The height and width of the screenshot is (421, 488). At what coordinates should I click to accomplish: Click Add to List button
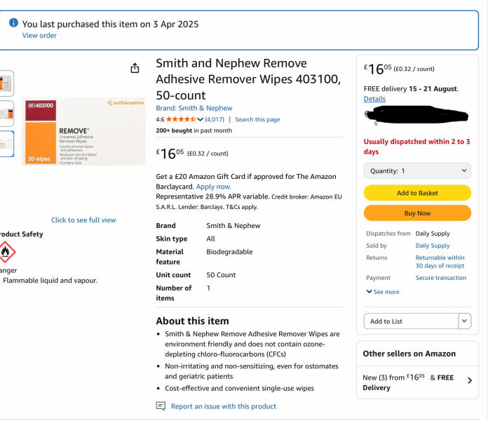click(411, 321)
